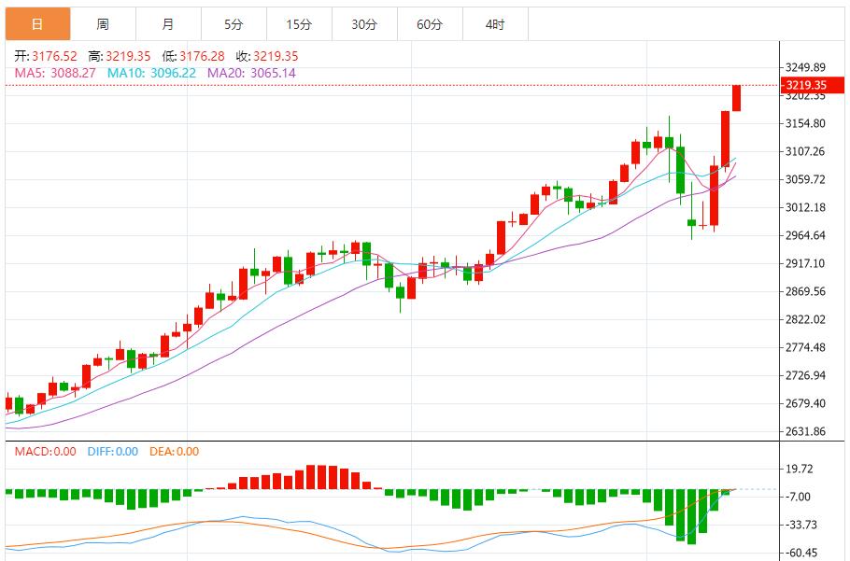Switch to the 5分 timeframe
Screen dimensions: 850x561
233,24
